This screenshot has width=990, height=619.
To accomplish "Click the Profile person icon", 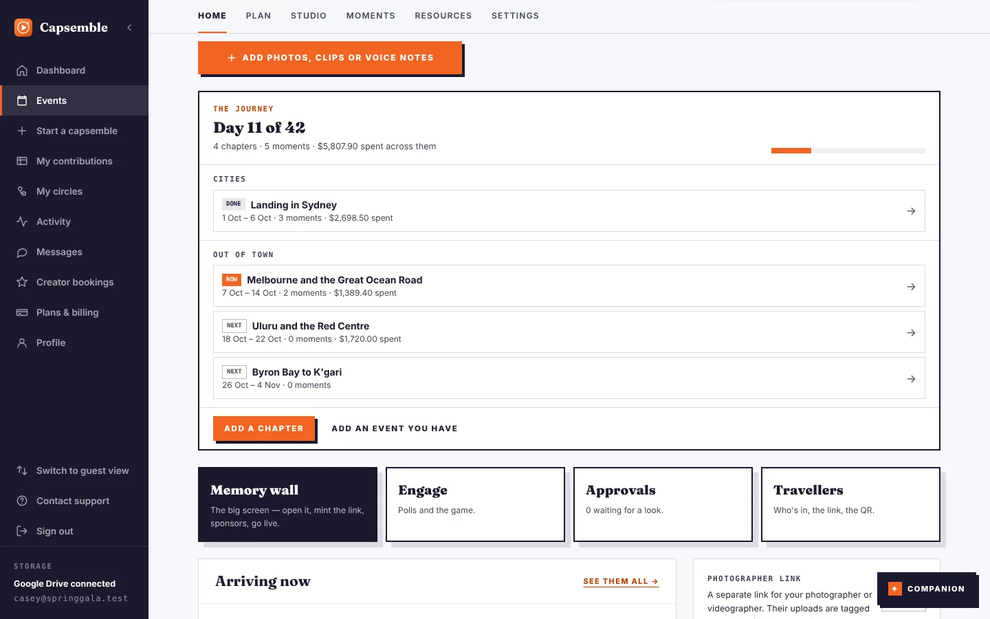I will [22, 343].
